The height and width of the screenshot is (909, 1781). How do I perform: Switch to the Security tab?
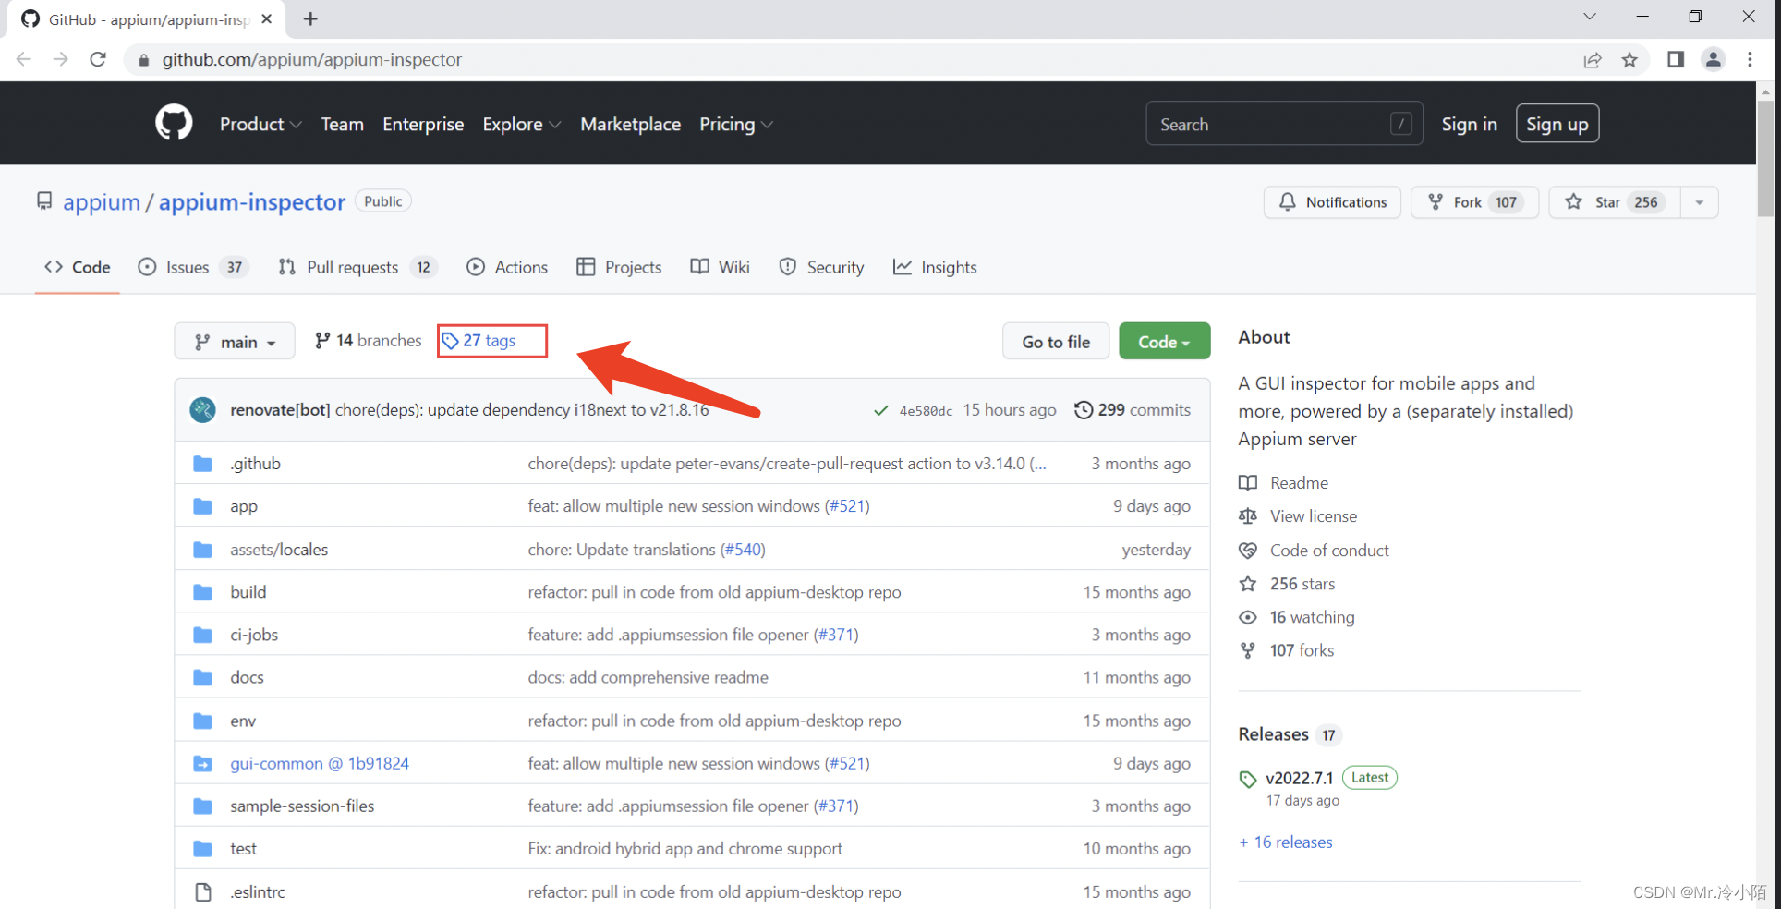click(821, 267)
